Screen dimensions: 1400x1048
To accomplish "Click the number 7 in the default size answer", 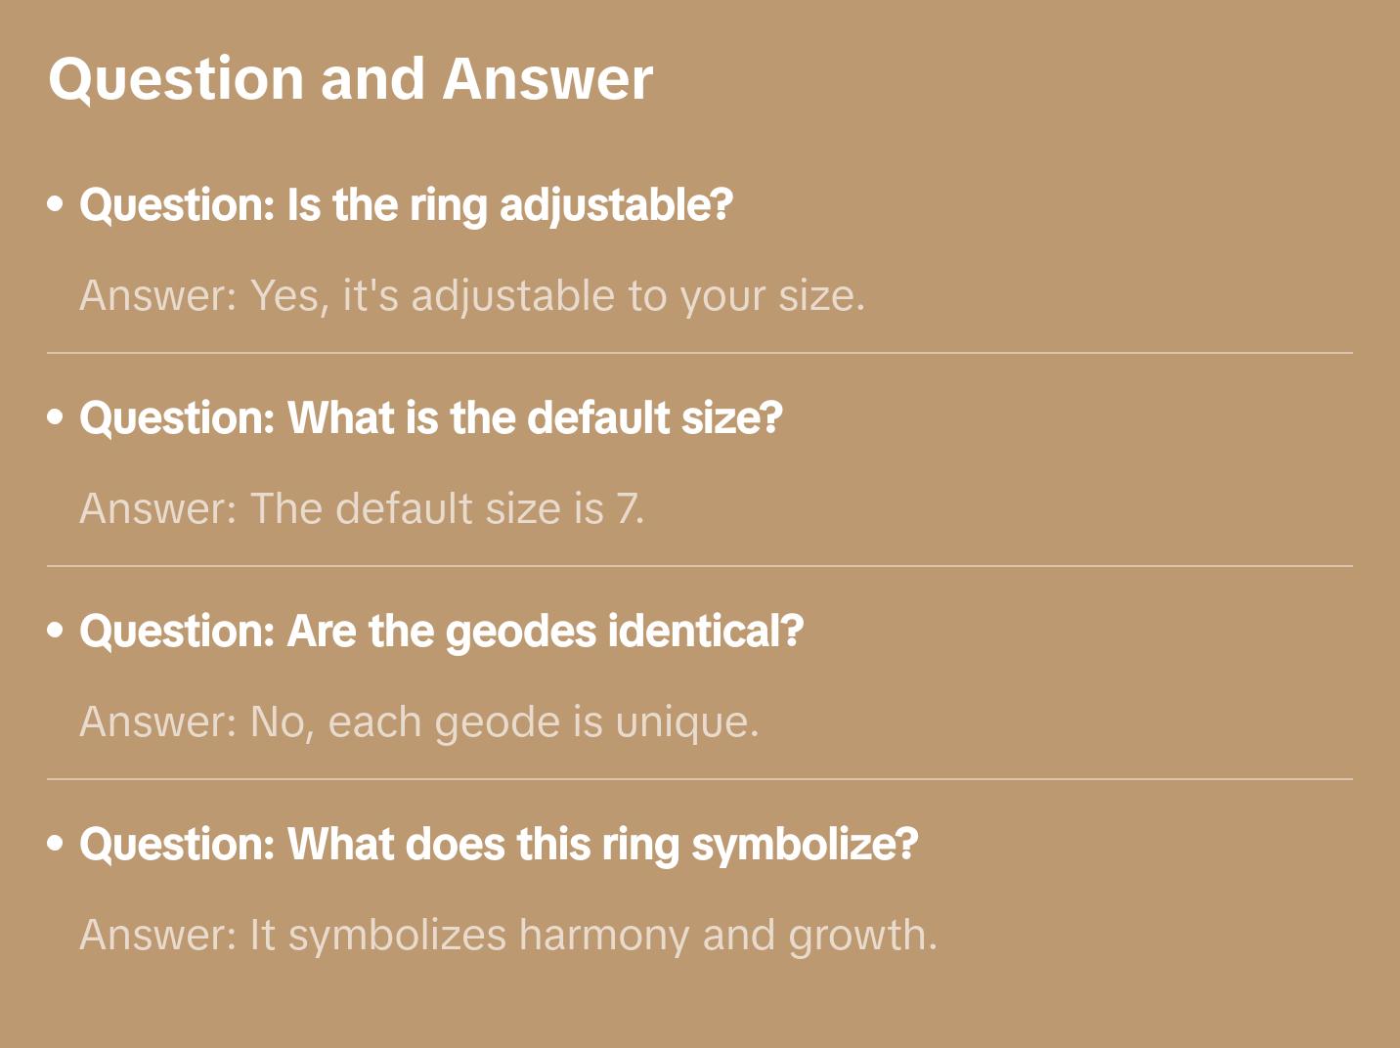I will pos(626,508).
